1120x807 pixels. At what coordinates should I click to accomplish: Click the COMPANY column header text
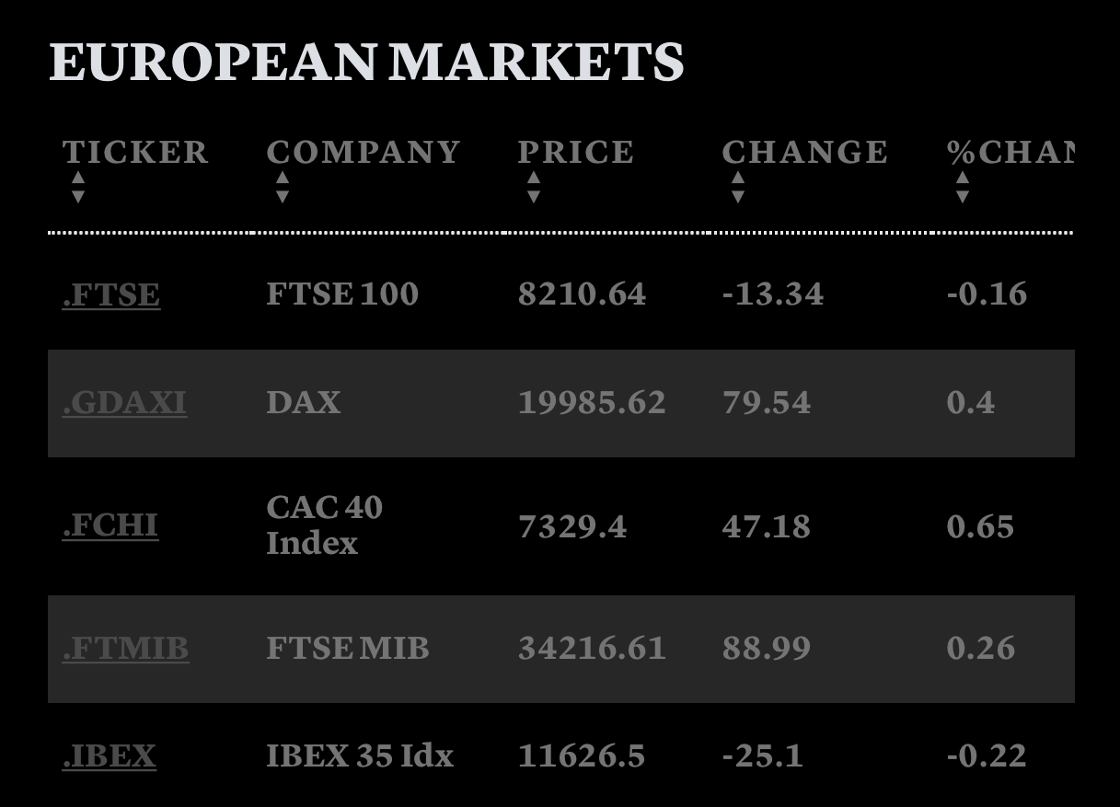(364, 152)
